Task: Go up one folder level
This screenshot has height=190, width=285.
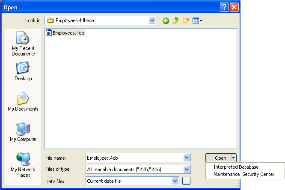Action: pyautogui.click(x=175, y=20)
